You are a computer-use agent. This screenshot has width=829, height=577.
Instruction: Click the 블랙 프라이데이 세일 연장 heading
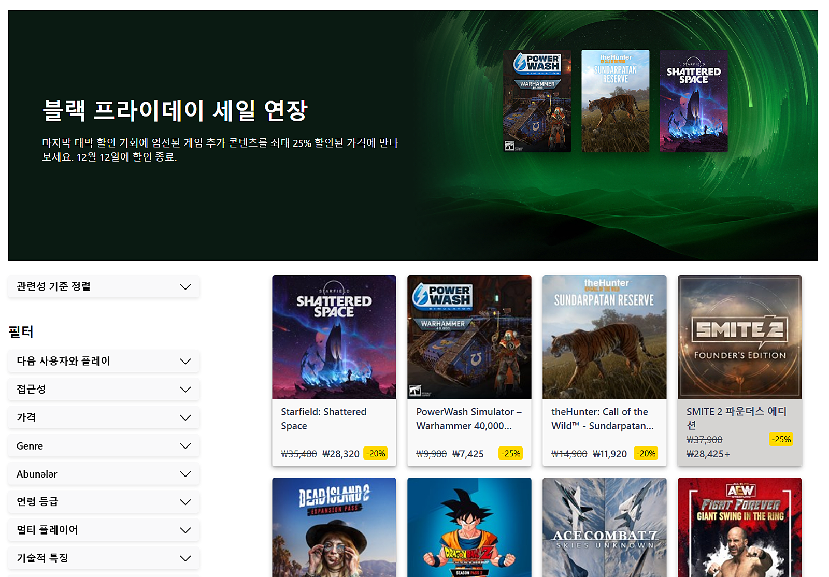click(x=175, y=110)
